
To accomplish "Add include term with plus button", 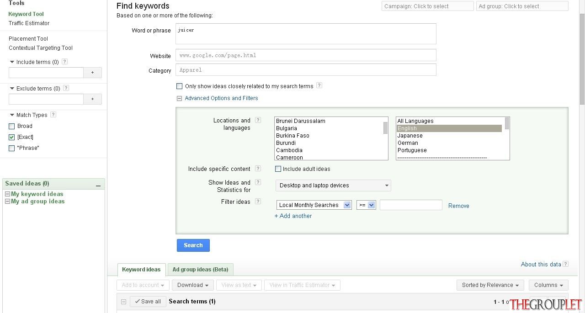I will point(92,73).
